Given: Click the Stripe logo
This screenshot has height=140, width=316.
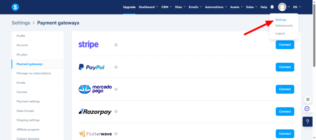Looking at the screenshot, I should [89, 45].
